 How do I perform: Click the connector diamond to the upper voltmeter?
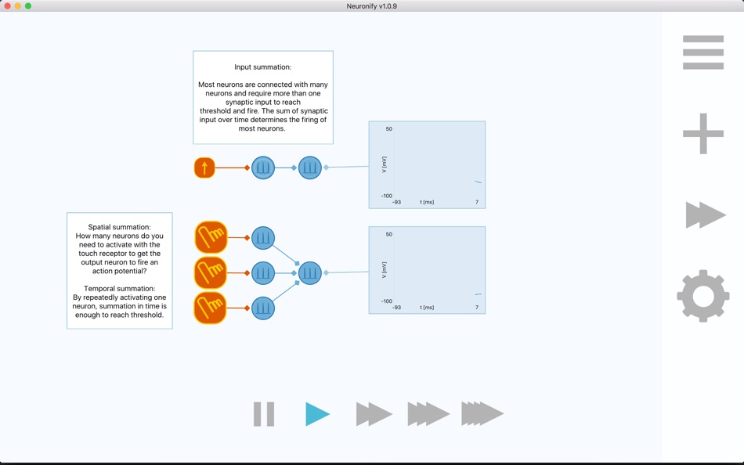point(326,167)
